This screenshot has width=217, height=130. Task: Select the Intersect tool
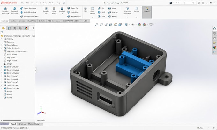coord(113,12)
